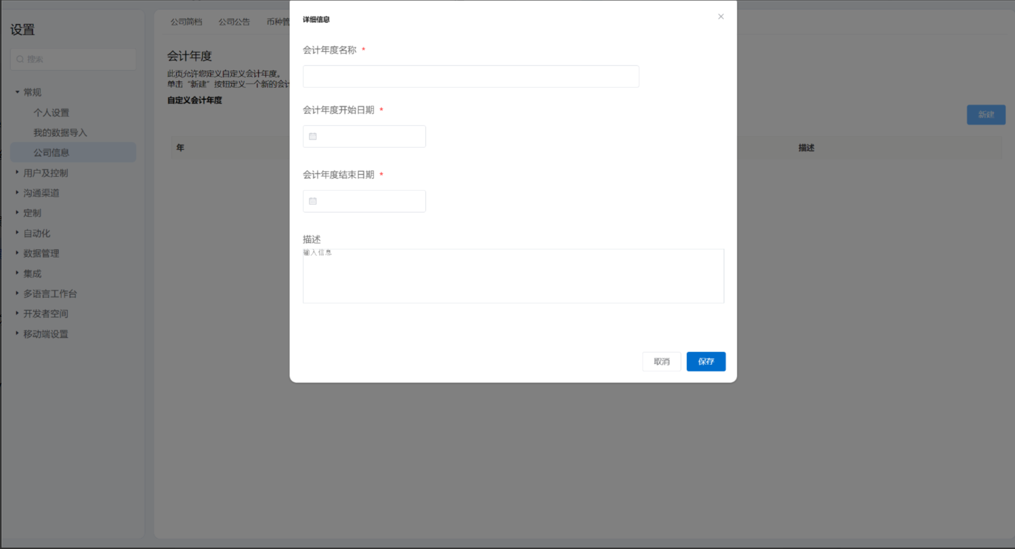Click the 保存 button
This screenshot has width=1015, height=549.
[x=706, y=362]
